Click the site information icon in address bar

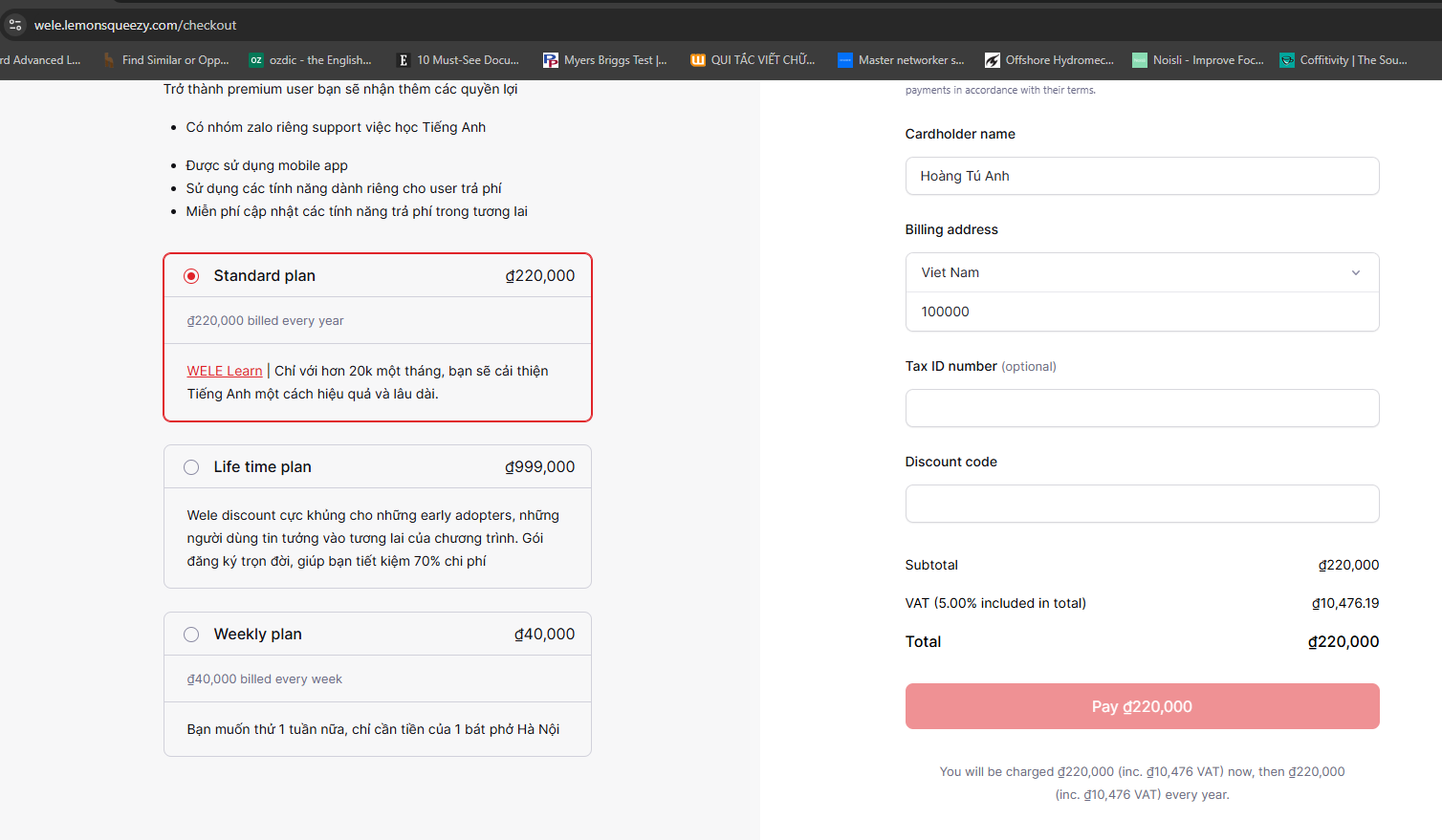coord(15,25)
